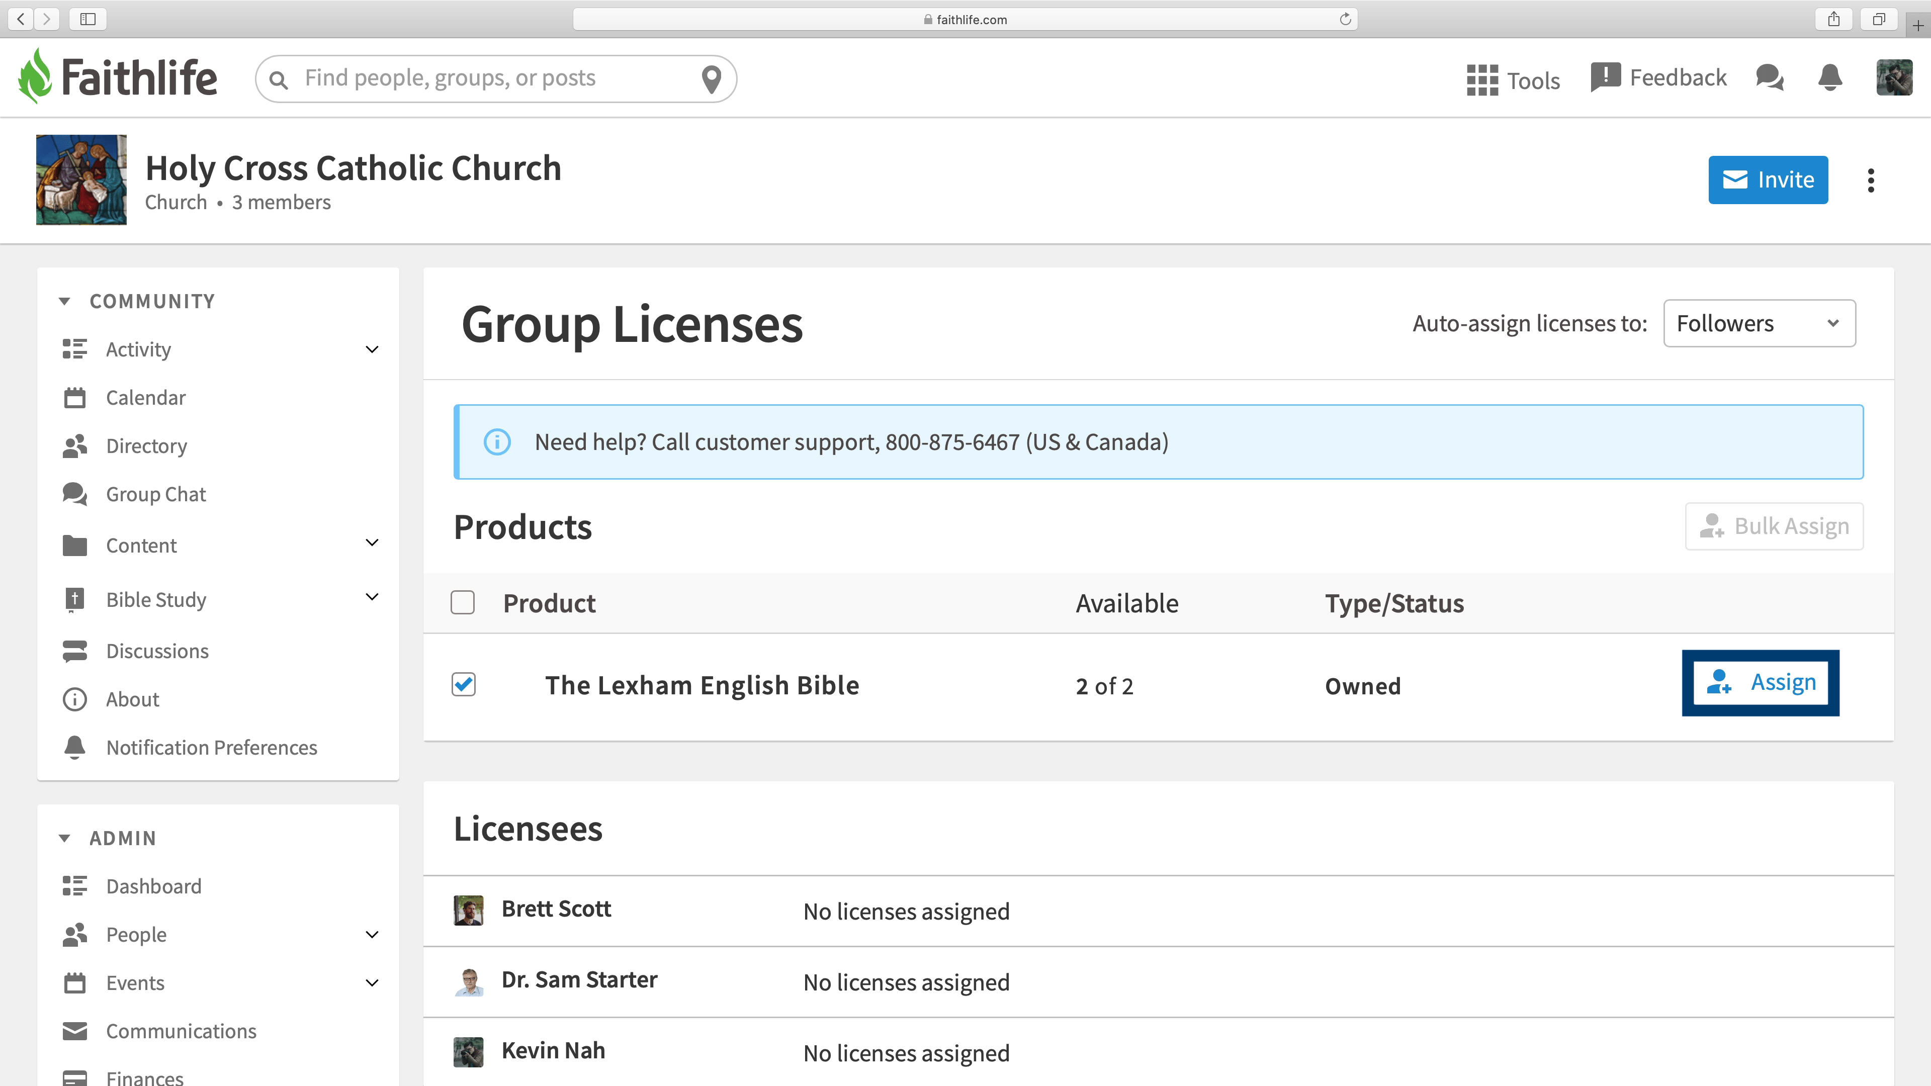The height and width of the screenshot is (1086, 1931).
Task: Click the Communications envelope icon
Action: click(x=74, y=1031)
